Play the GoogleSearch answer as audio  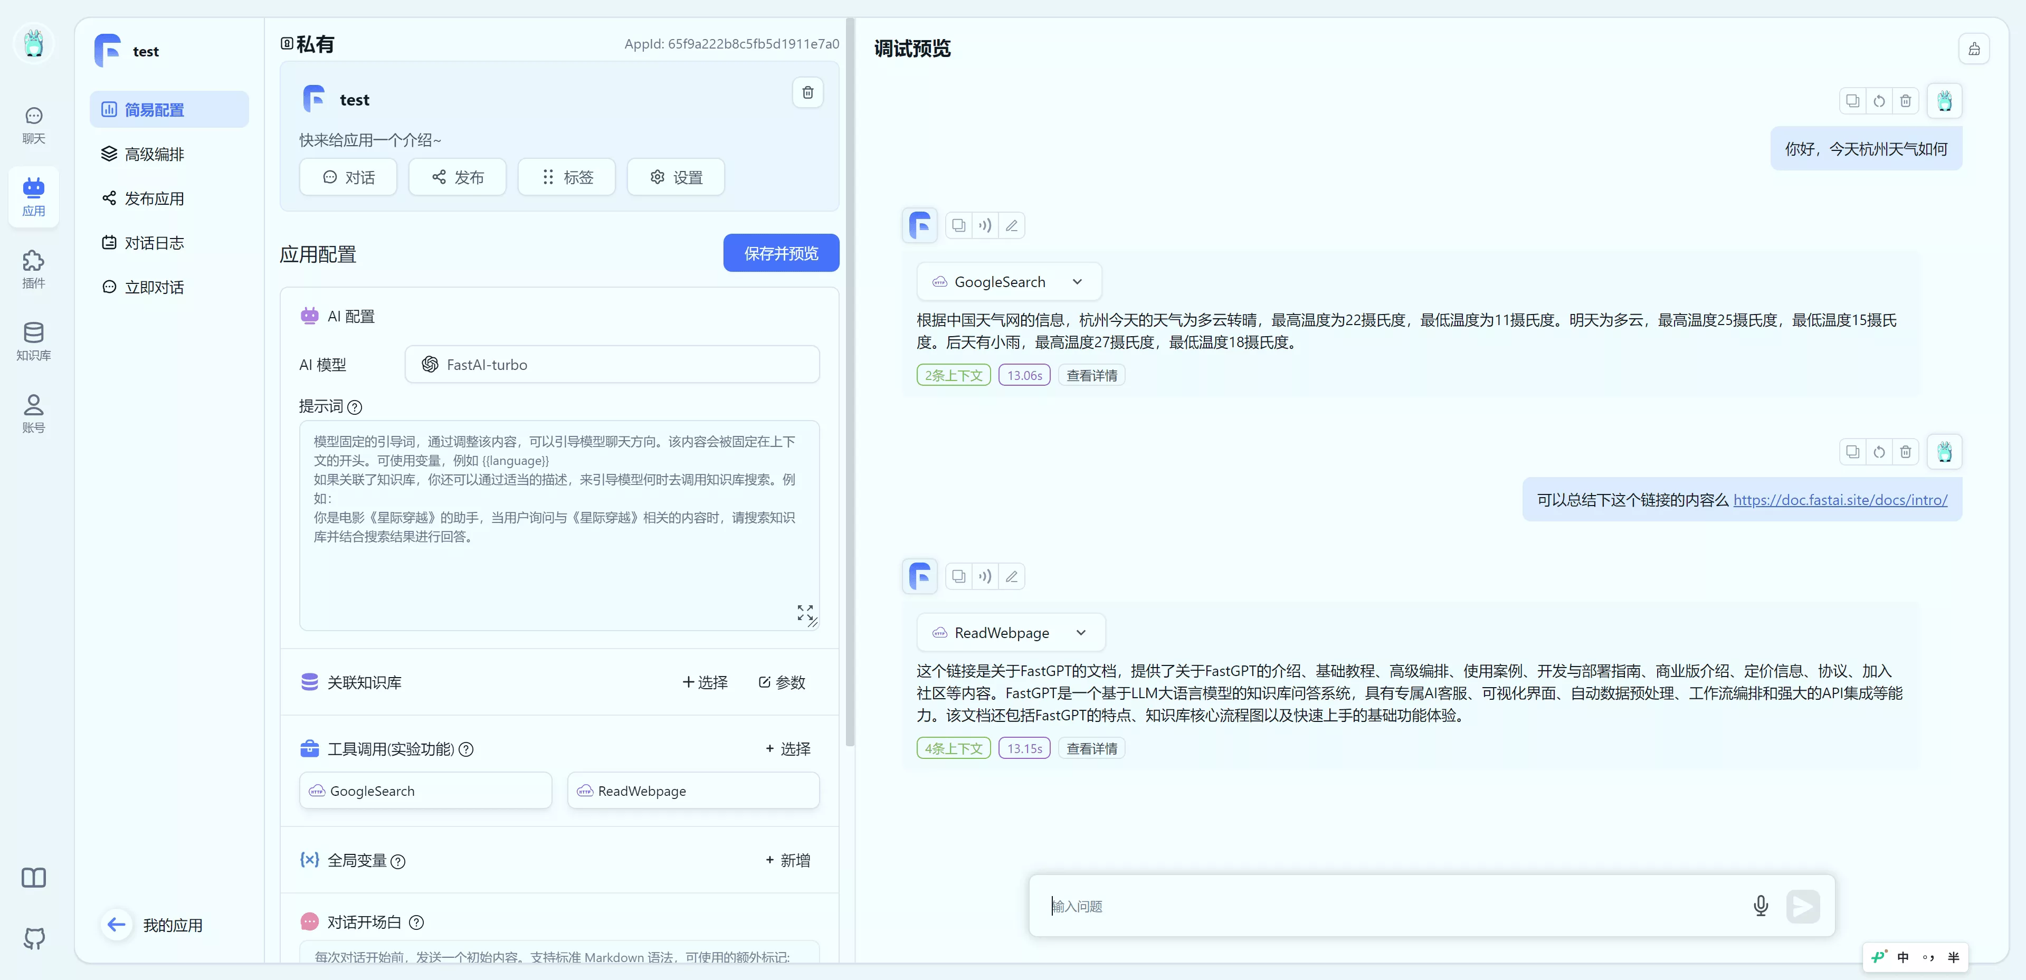[x=985, y=225]
